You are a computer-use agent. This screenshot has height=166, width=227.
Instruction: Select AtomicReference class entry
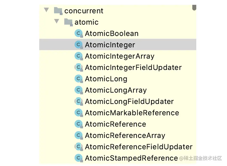click(115, 124)
